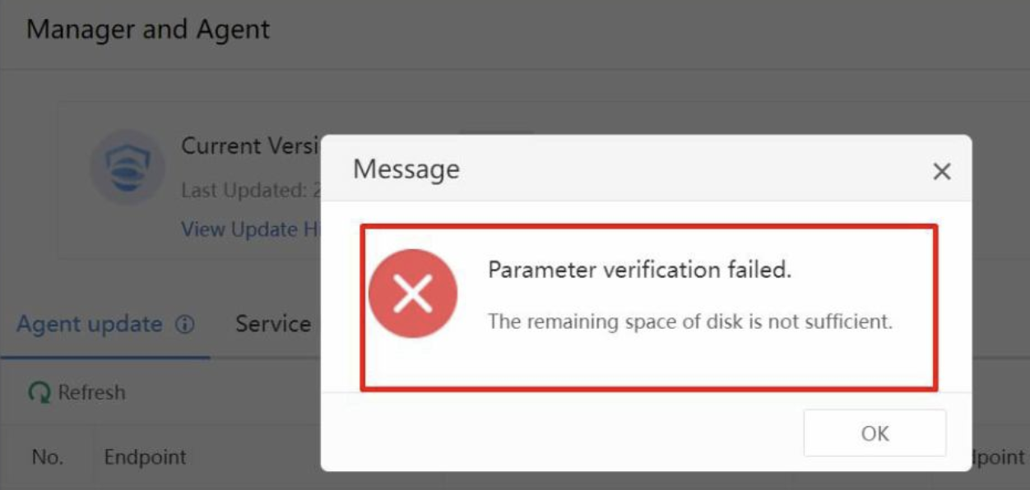
Task: Click the info icon beside Agent update
Action: [185, 325]
